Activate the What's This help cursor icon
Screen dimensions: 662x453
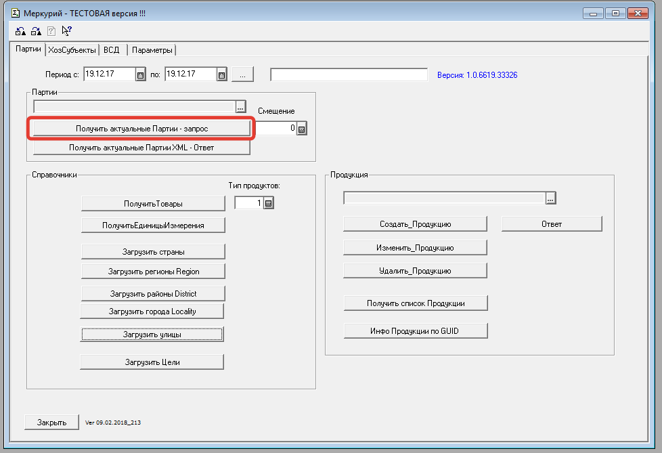[67, 30]
